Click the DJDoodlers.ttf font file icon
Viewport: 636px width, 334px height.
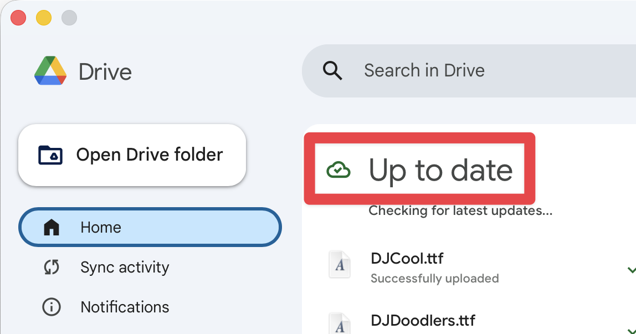coord(340,323)
